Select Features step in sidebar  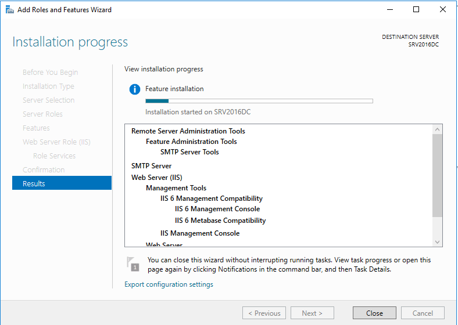(x=36, y=128)
